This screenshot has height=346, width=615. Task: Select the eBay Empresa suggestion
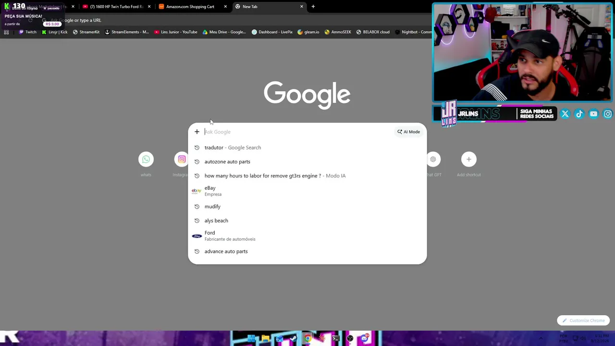[307, 191]
